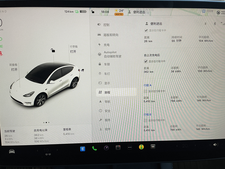Open the voice assistant camera-lens app
The image size is (225, 169).
106,148
